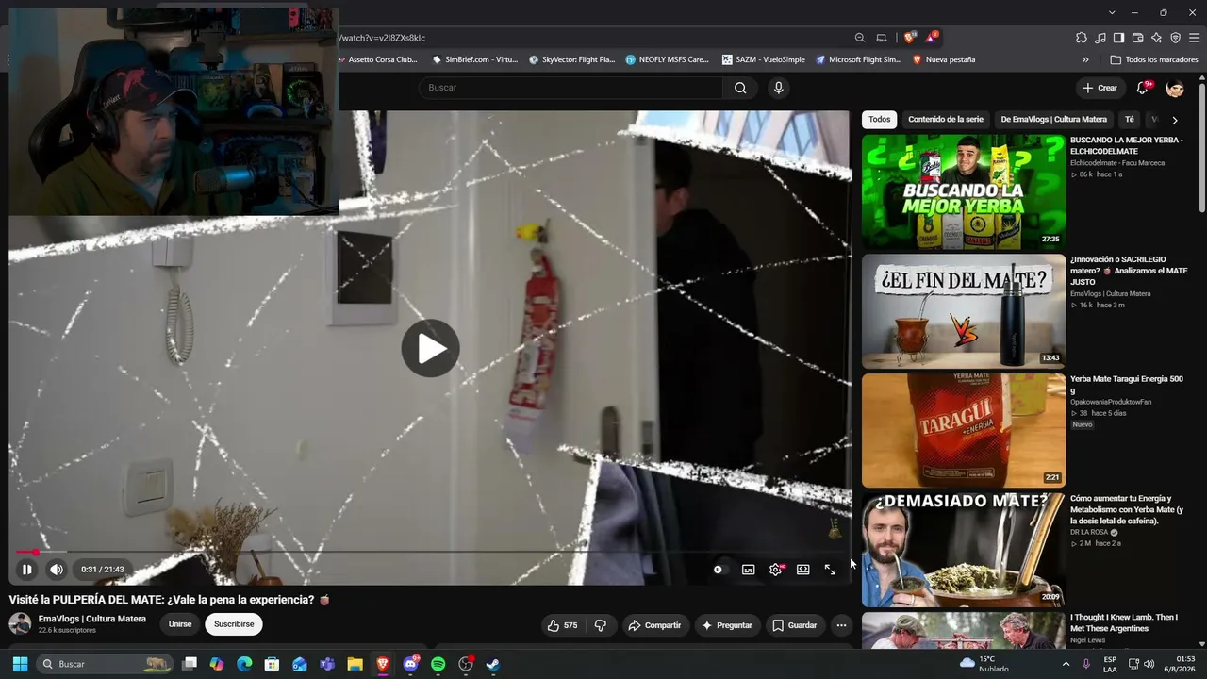Select the Té filter chip
The image size is (1207, 679).
pos(1130,120)
